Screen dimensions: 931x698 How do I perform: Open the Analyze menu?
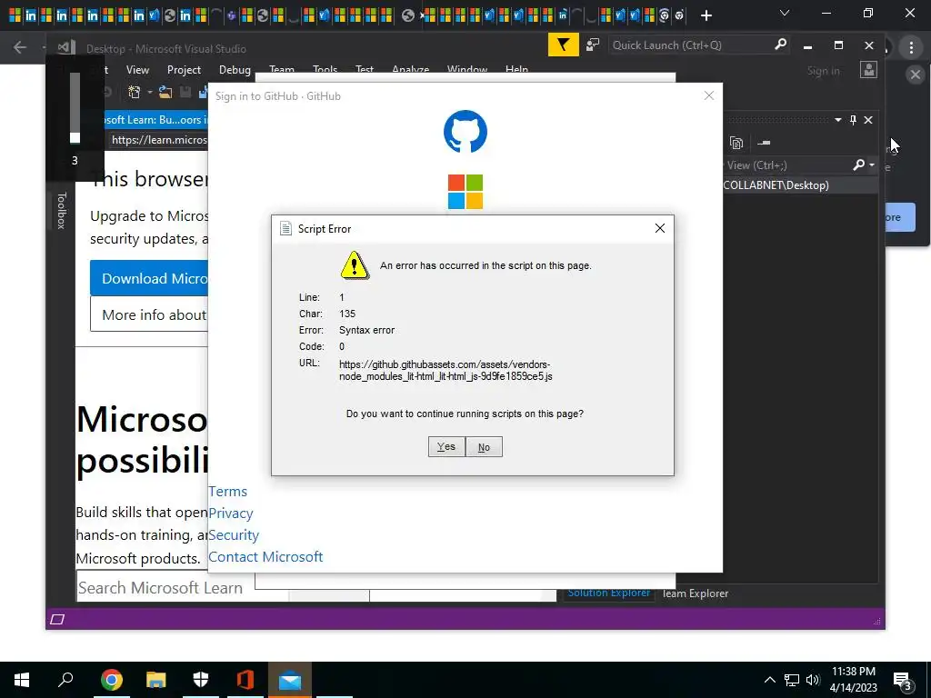(410, 69)
